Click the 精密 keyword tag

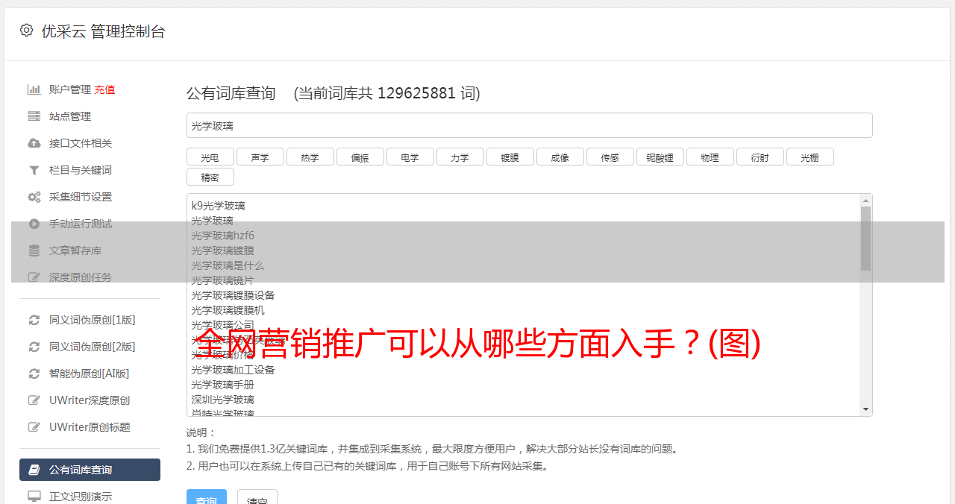(210, 177)
